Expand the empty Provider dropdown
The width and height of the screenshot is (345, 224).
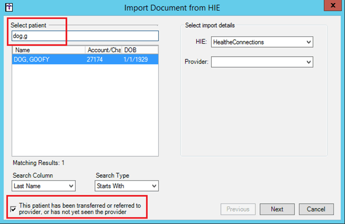pos(262,62)
